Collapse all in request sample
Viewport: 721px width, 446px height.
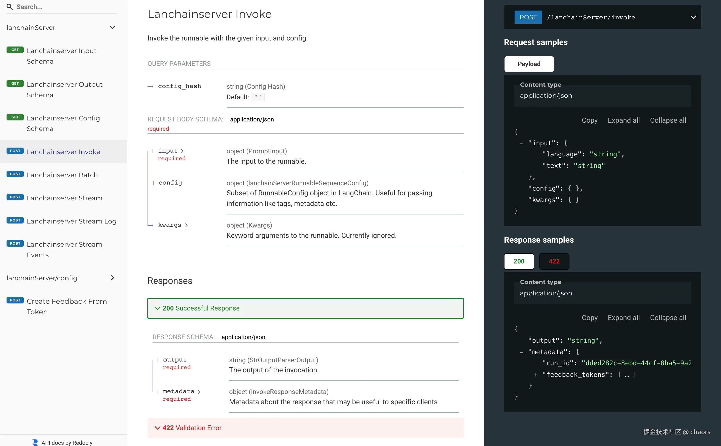668,120
